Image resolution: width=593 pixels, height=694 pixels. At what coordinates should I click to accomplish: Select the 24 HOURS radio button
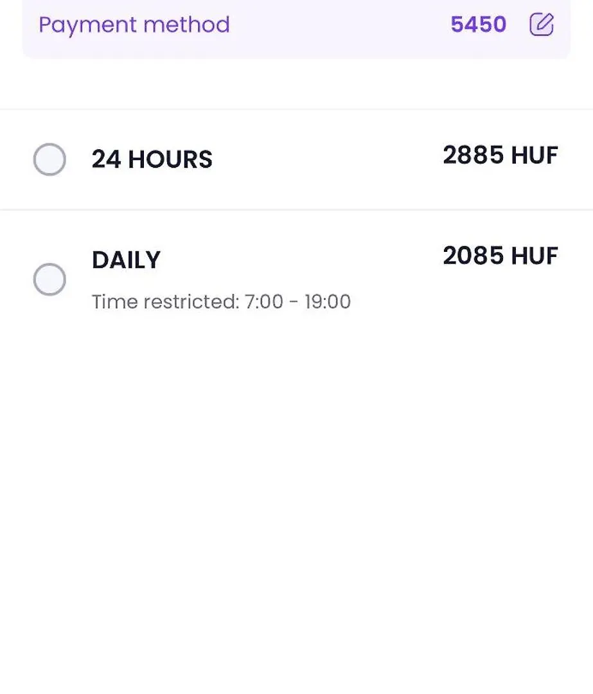tap(49, 159)
